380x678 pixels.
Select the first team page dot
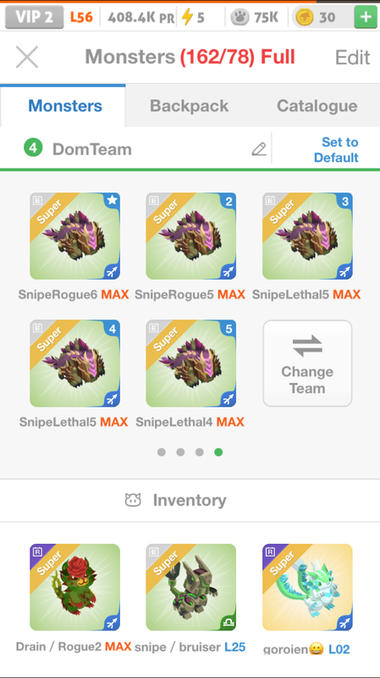tap(162, 453)
